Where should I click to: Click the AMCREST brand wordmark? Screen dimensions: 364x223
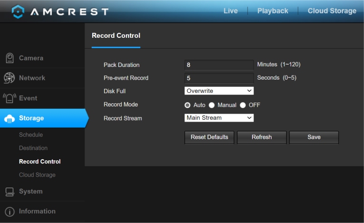click(x=69, y=12)
